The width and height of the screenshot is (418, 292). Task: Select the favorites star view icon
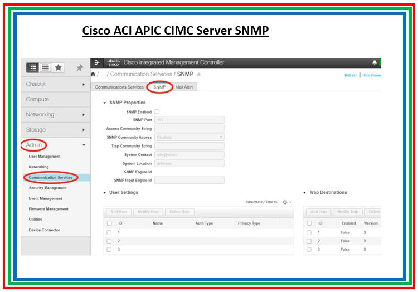58,67
